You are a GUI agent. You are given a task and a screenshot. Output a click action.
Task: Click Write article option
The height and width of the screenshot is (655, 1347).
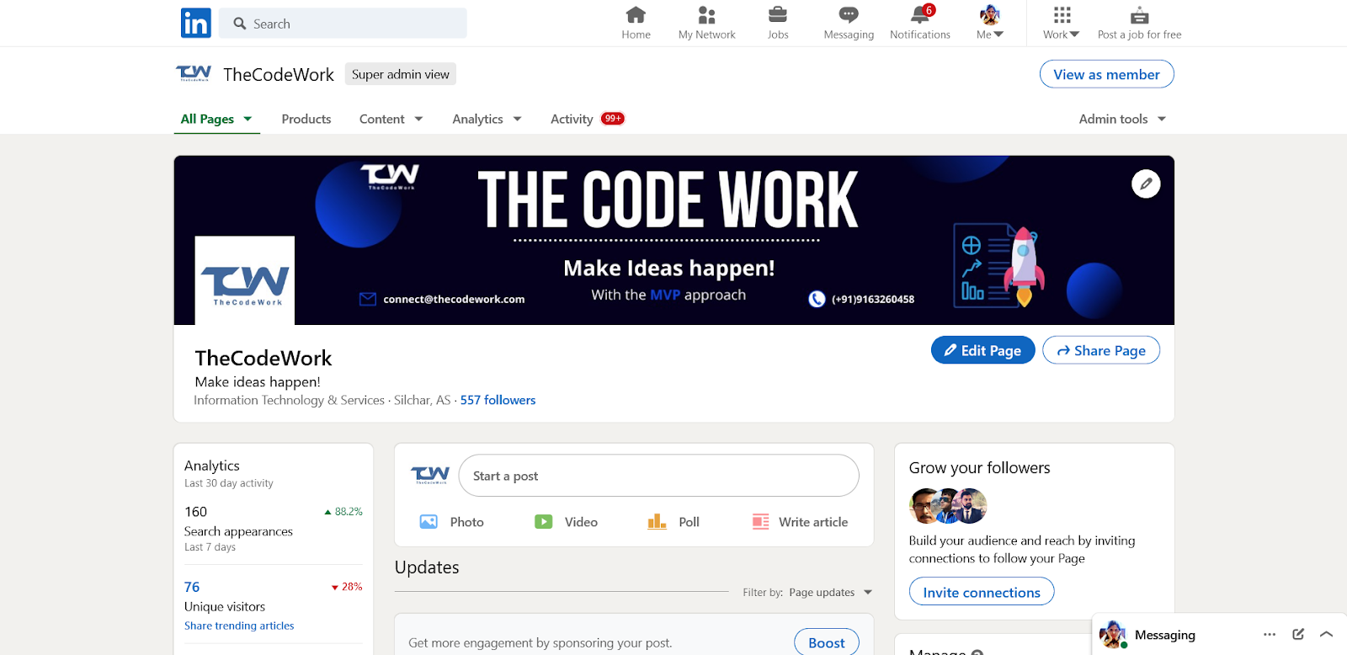pos(800,522)
